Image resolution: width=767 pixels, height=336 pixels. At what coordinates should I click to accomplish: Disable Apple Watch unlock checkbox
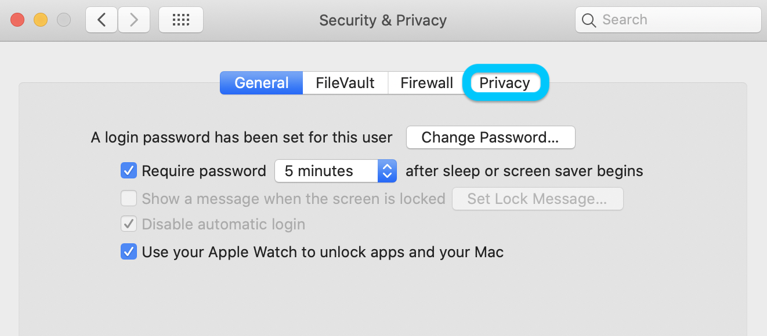click(x=128, y=252)
